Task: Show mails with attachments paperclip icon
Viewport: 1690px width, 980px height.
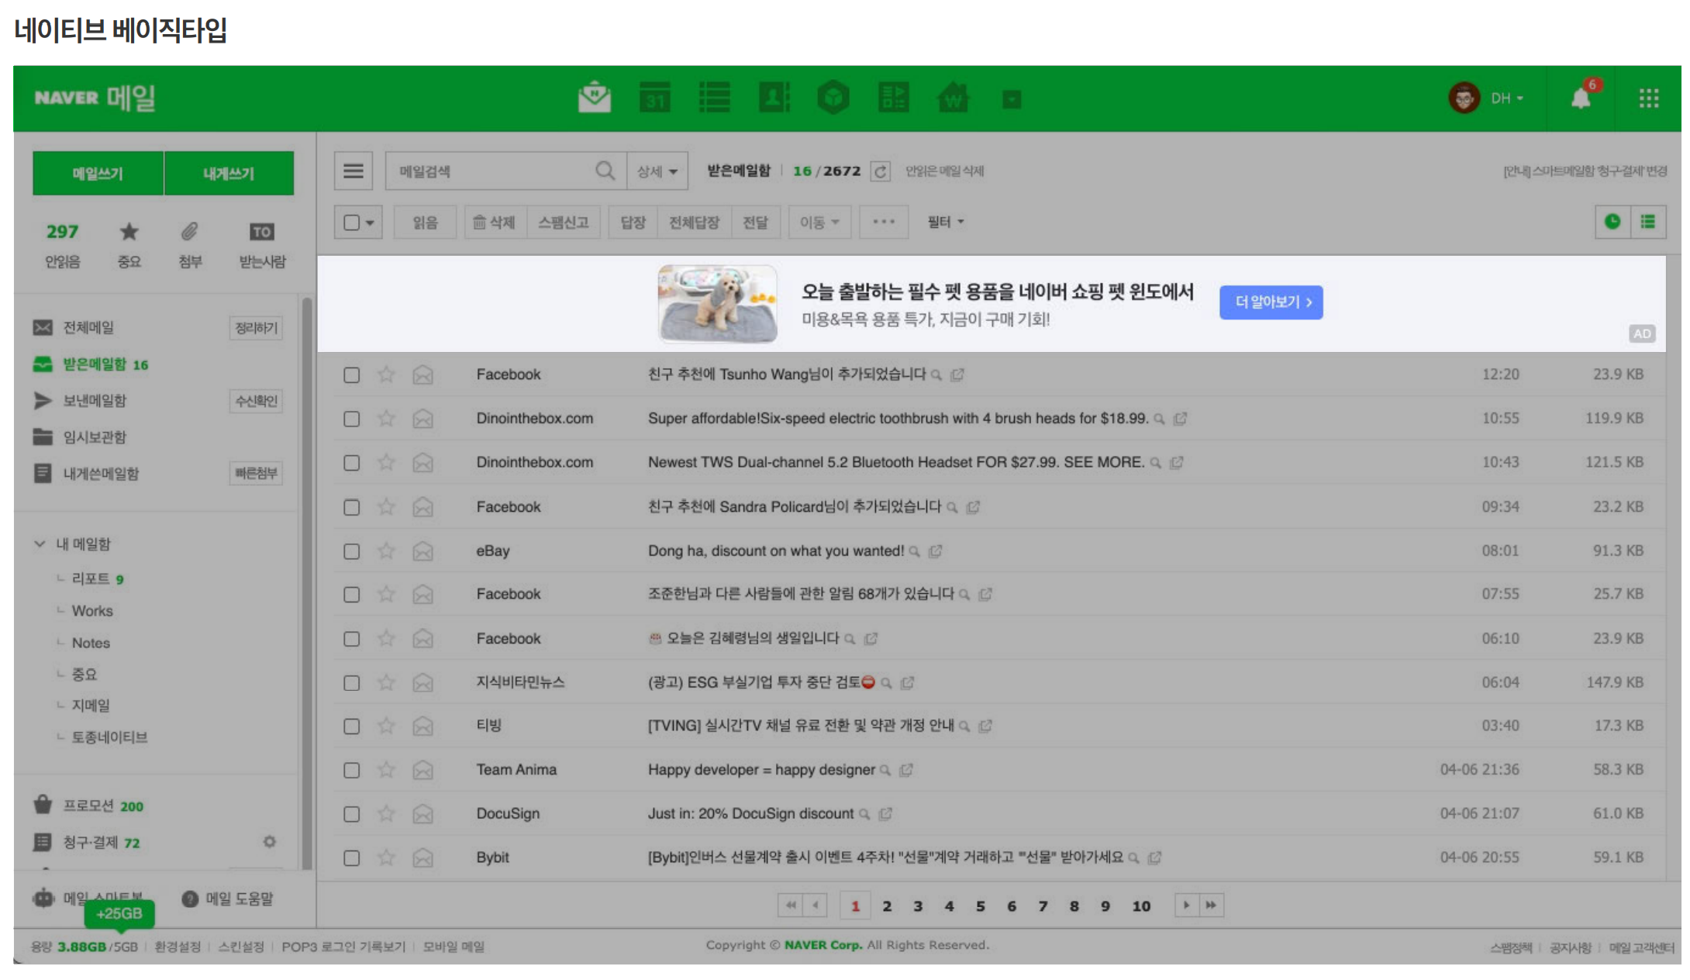Action: click(190, 231)
